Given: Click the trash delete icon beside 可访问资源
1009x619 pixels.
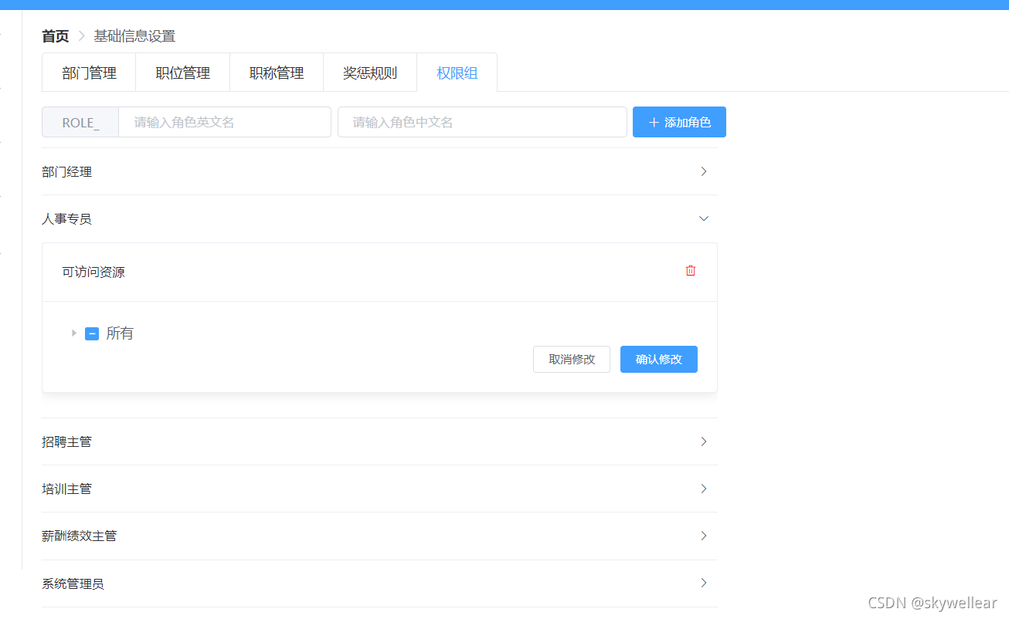Looking at the screenshot, I should 690,271.
